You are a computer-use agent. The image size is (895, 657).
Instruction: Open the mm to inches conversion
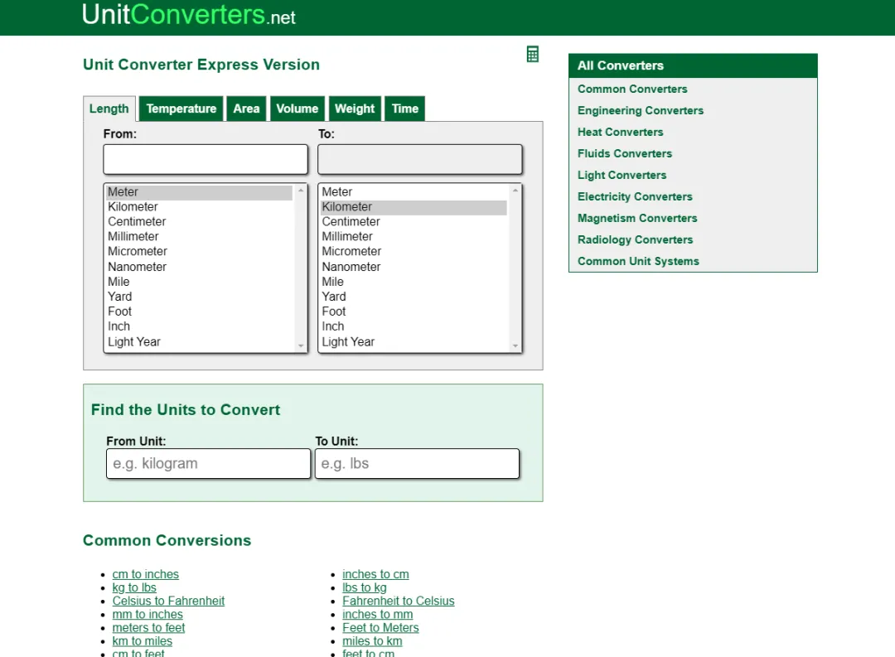coord(148,614)
